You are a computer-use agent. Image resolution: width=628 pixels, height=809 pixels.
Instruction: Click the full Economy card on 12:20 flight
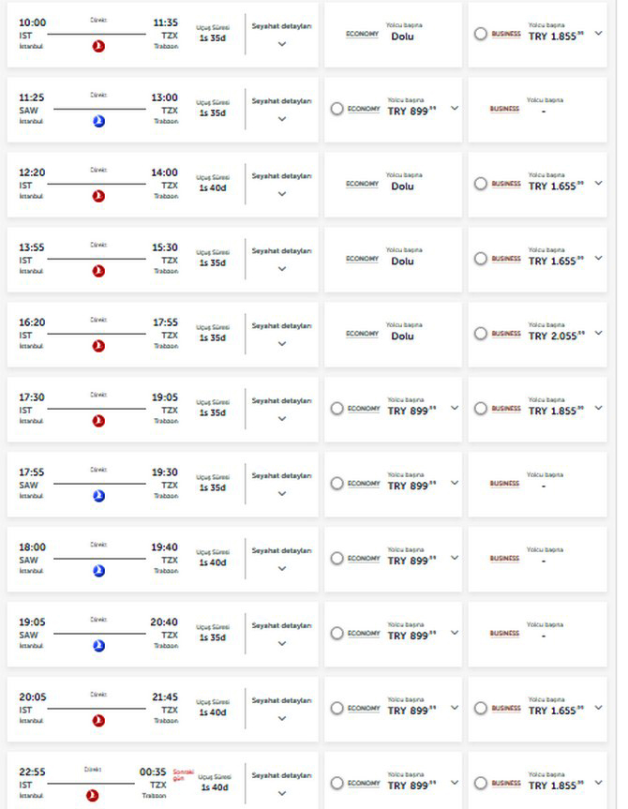click(x=393, y=185)
